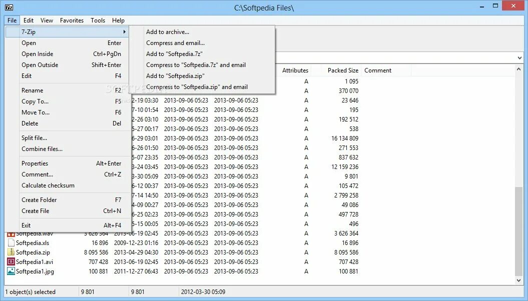528x301 pixels.
Task: Click packed size value 16 134 809
Action: 345,138
